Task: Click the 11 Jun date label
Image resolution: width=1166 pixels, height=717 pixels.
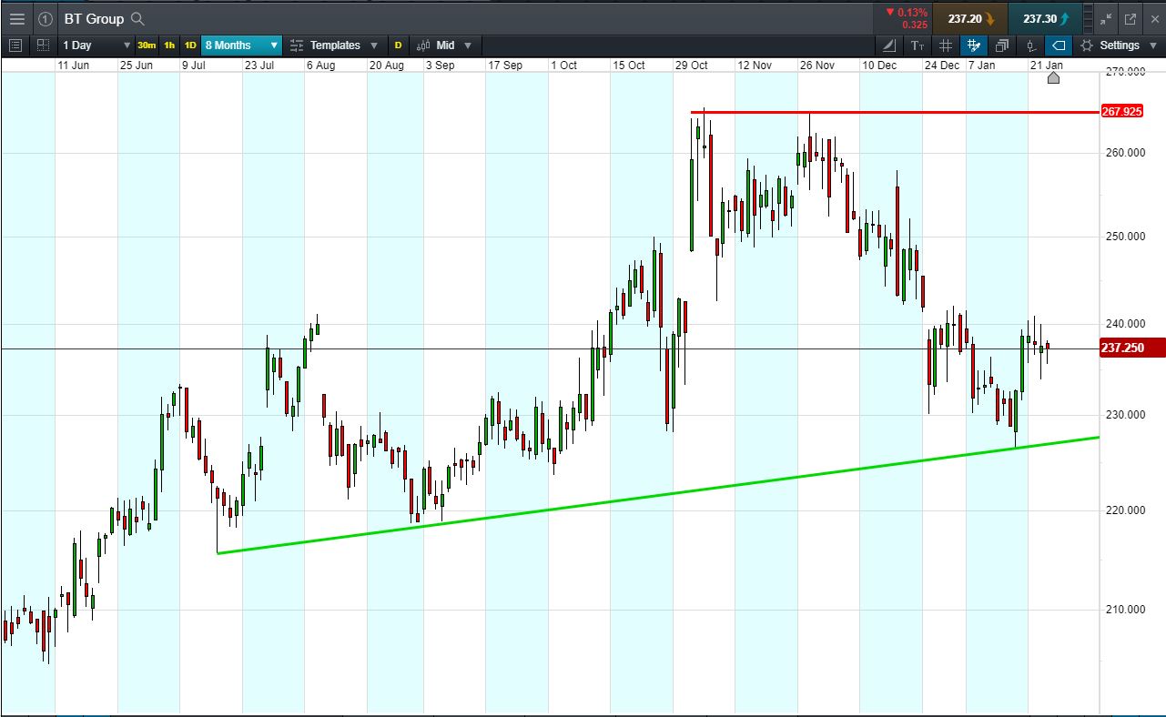Action: pos(74,66)
